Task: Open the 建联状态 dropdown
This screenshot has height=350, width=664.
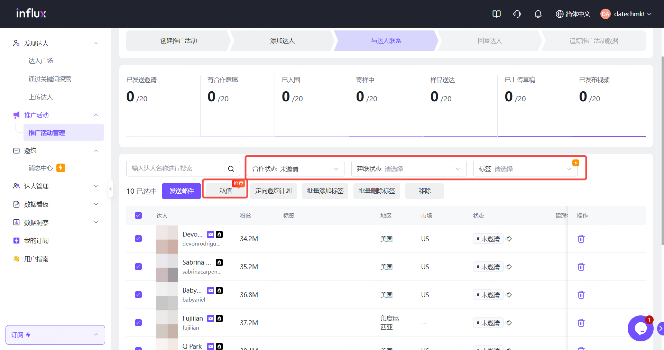Action: (x=408, y=169)
